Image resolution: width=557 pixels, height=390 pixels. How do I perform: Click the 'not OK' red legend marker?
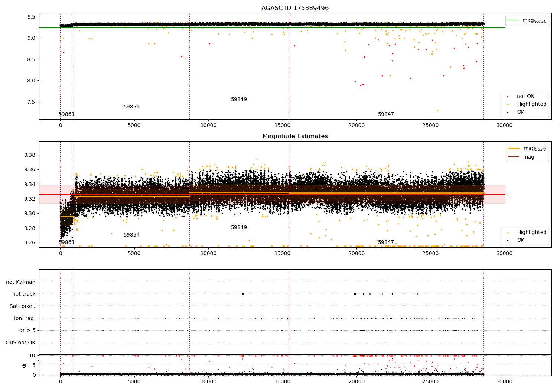508,97
